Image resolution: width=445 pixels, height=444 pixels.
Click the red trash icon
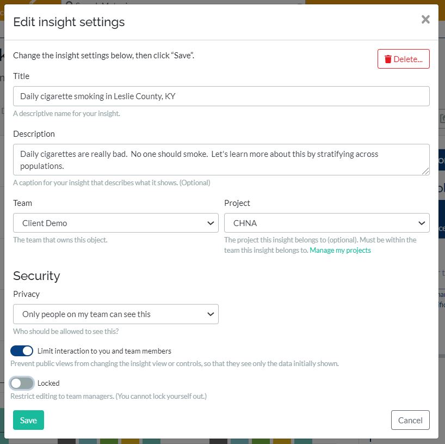point(388,59)
